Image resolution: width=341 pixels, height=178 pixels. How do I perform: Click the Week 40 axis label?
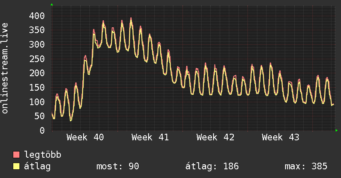tap(85, 137)
